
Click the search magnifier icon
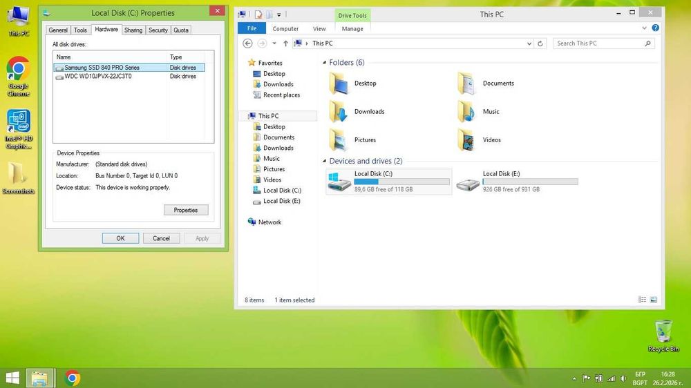648,43
